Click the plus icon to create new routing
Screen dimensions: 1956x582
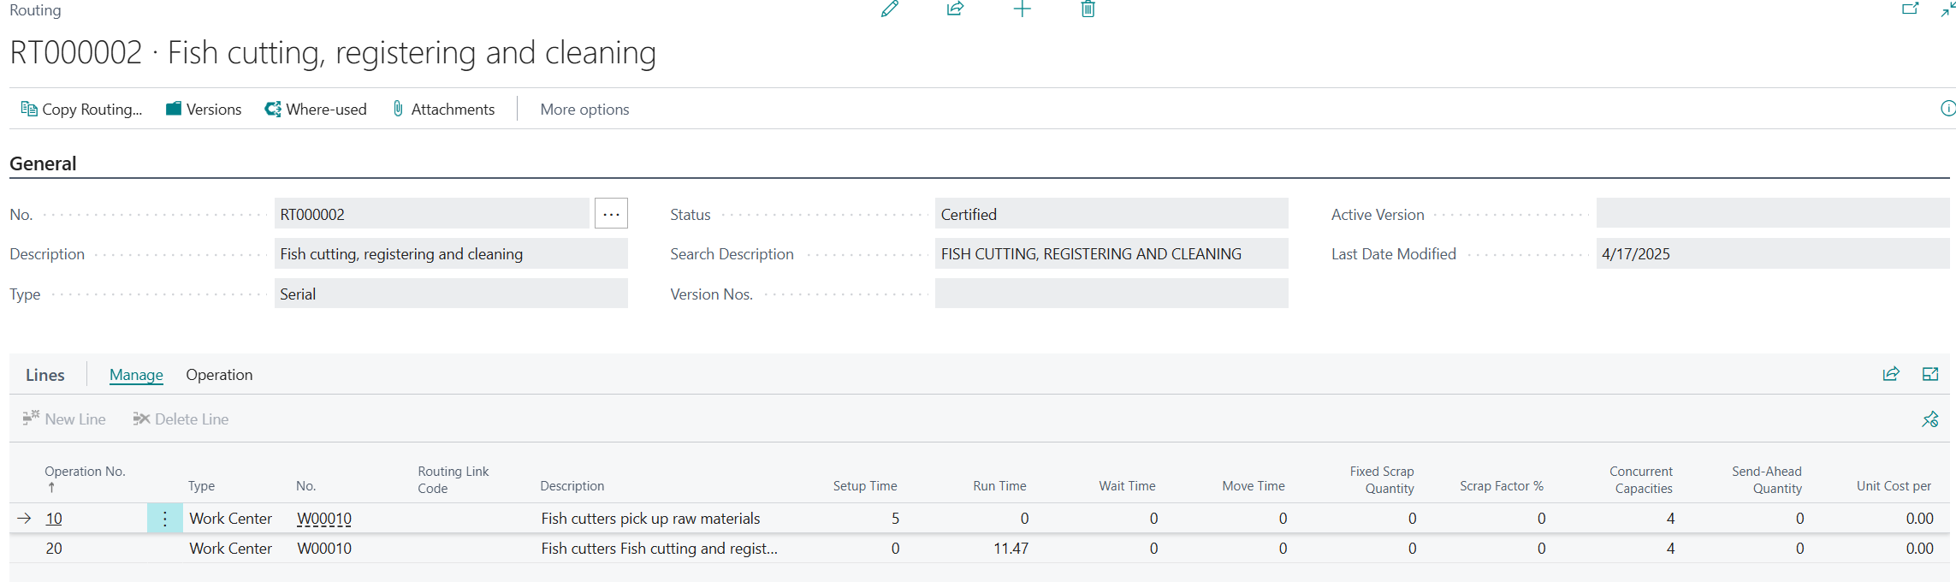point(1022,9)
